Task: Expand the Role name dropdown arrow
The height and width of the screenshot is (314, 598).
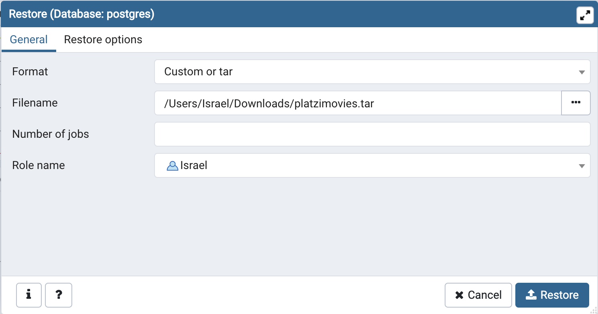Action: pos(582,166)
